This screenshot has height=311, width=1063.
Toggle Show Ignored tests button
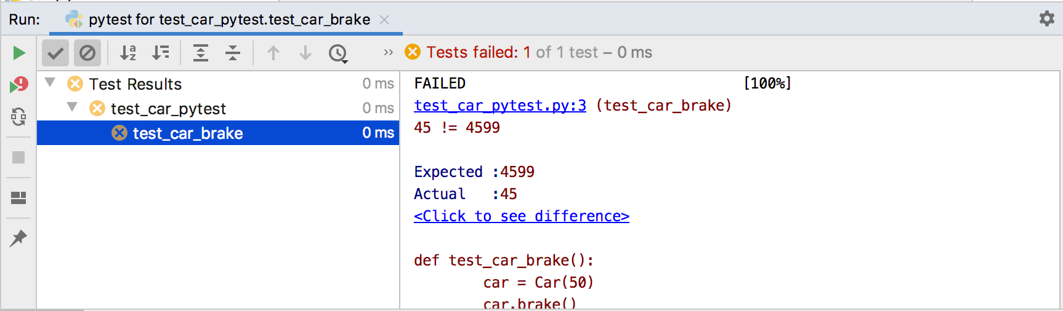(x=87, y=53)
